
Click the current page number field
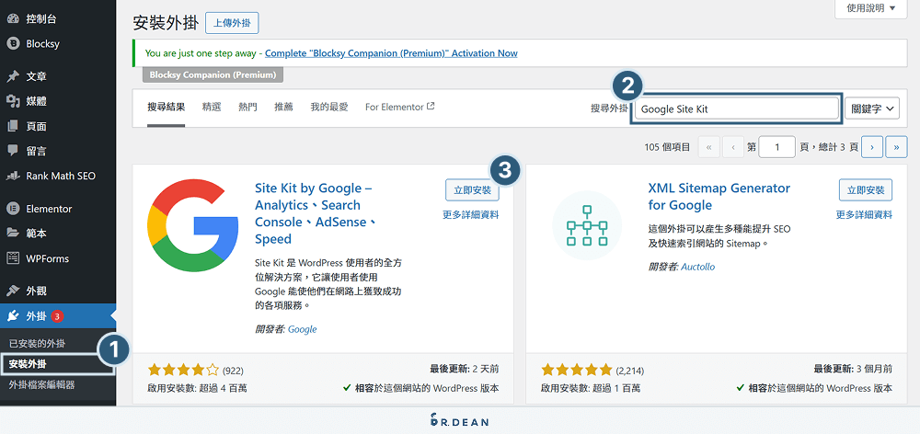776,147
